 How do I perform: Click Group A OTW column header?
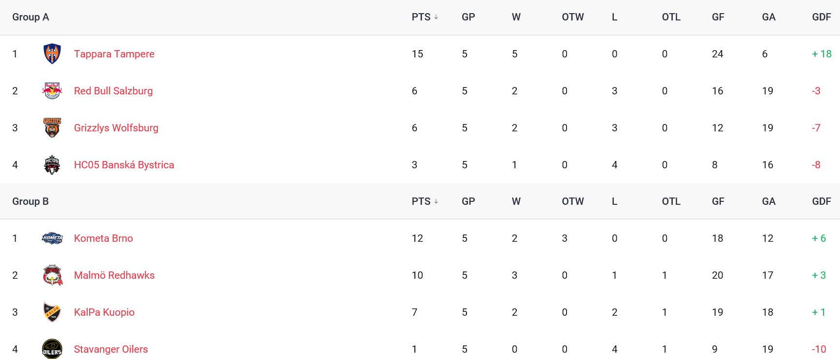click(573, 17)
